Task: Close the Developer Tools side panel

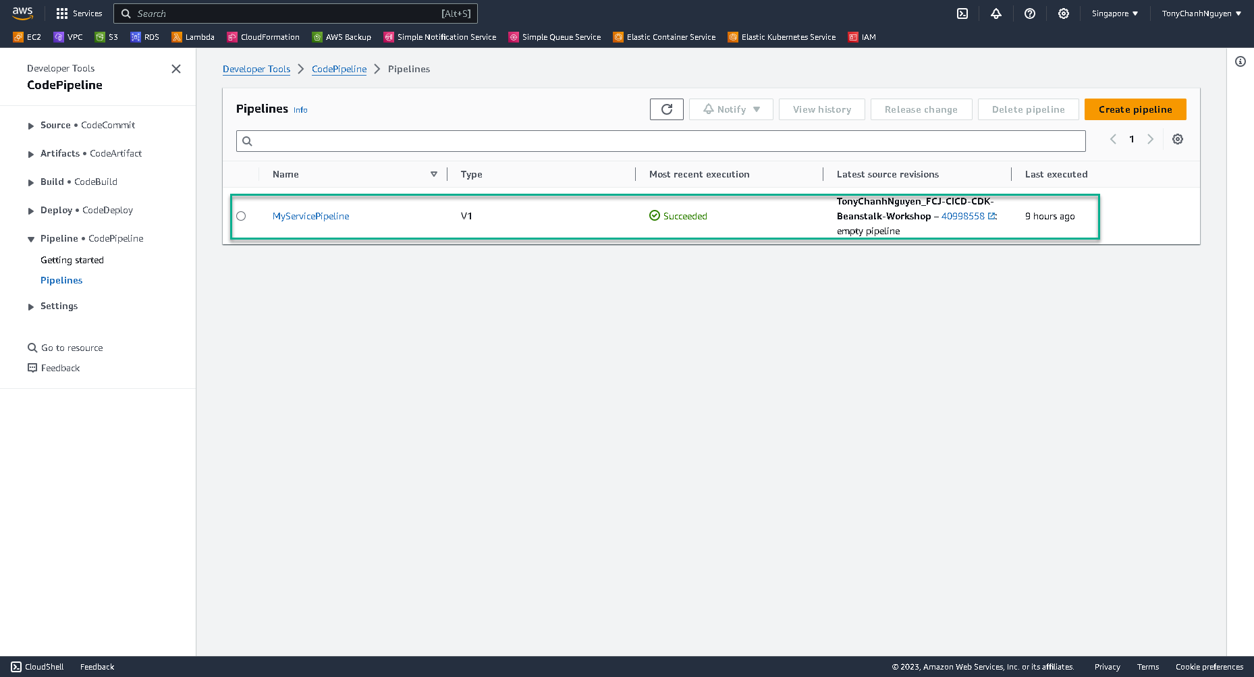Action: (x=176, y=69)
